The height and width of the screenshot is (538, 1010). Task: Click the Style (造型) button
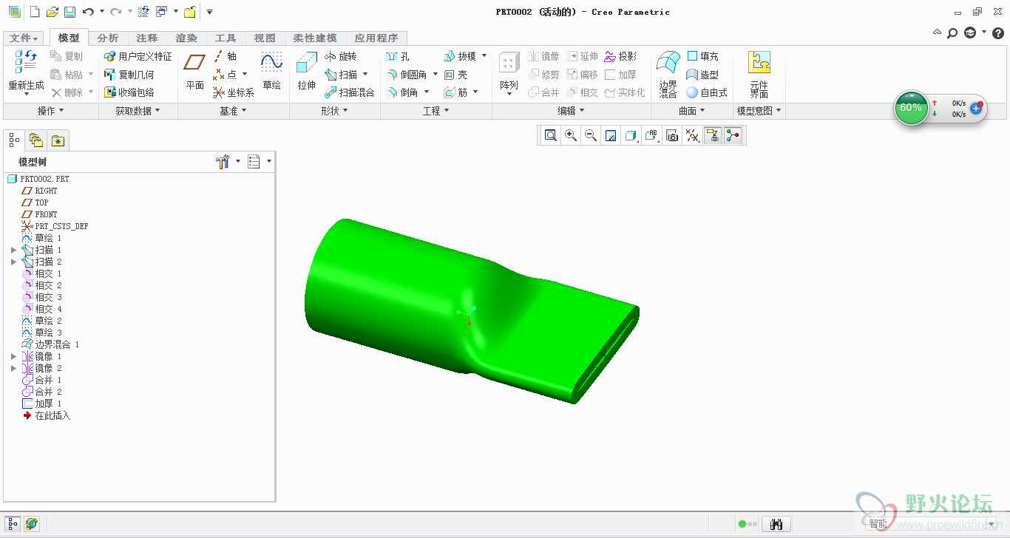tap(702, 75)
